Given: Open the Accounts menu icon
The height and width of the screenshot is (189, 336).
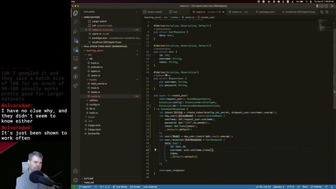Looking at the screenshot, I should pyautogui.click(x=76, y=171).
